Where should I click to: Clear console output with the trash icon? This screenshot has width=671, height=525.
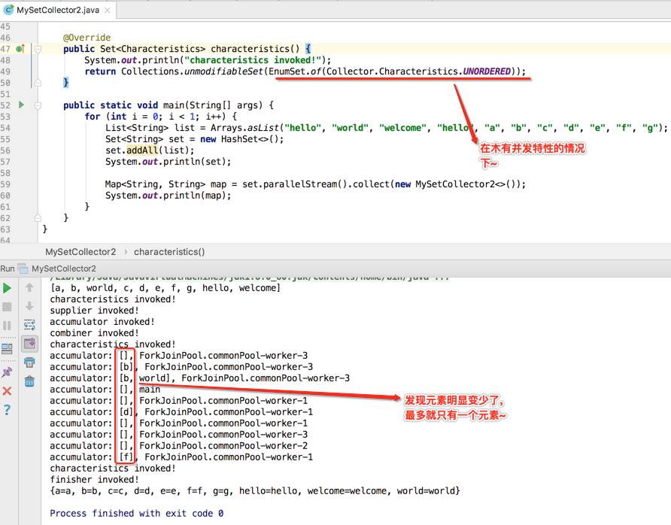point(29,381)
